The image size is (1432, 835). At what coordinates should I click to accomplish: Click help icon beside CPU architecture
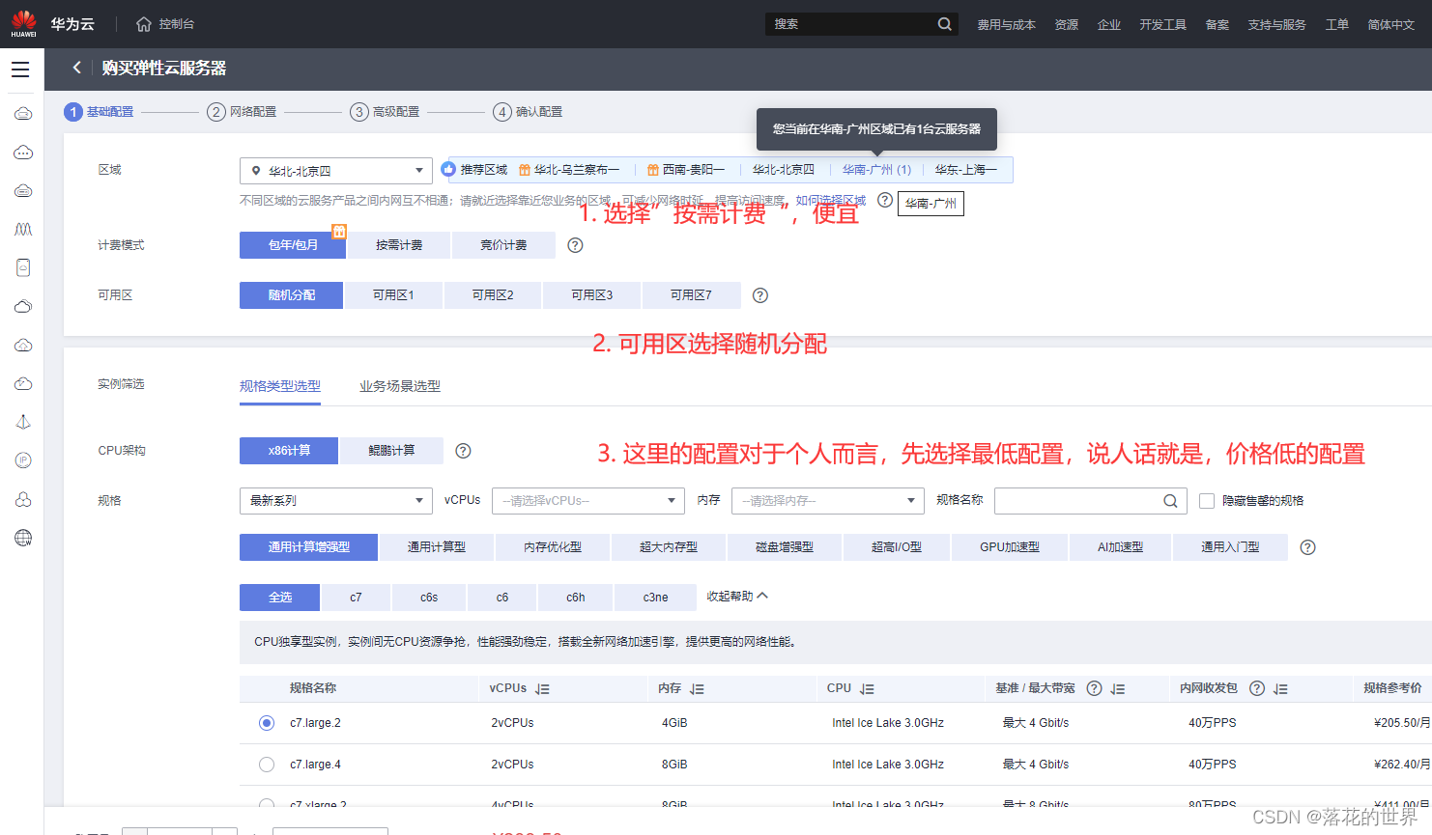pyautogui.click(x=463, y=451)
